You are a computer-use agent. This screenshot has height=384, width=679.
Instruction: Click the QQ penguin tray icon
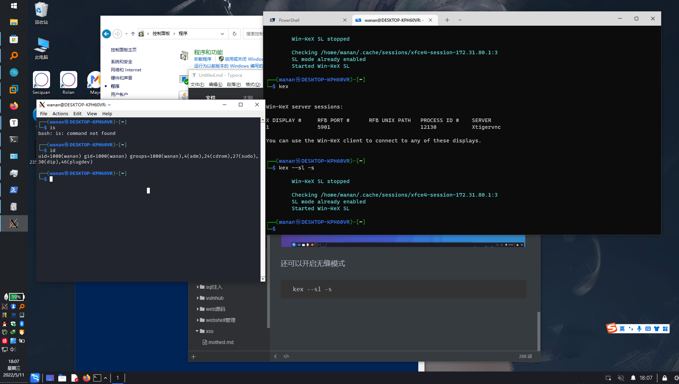tap(5, 324)
